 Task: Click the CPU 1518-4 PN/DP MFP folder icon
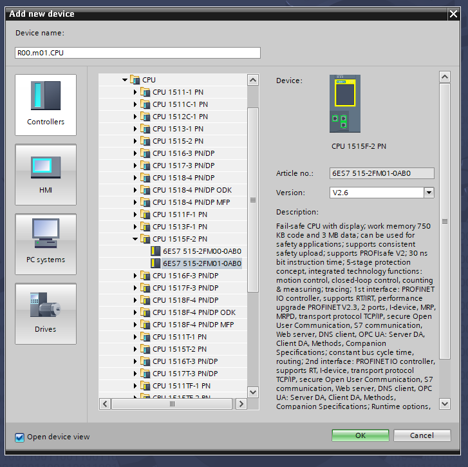coord(145,202)
